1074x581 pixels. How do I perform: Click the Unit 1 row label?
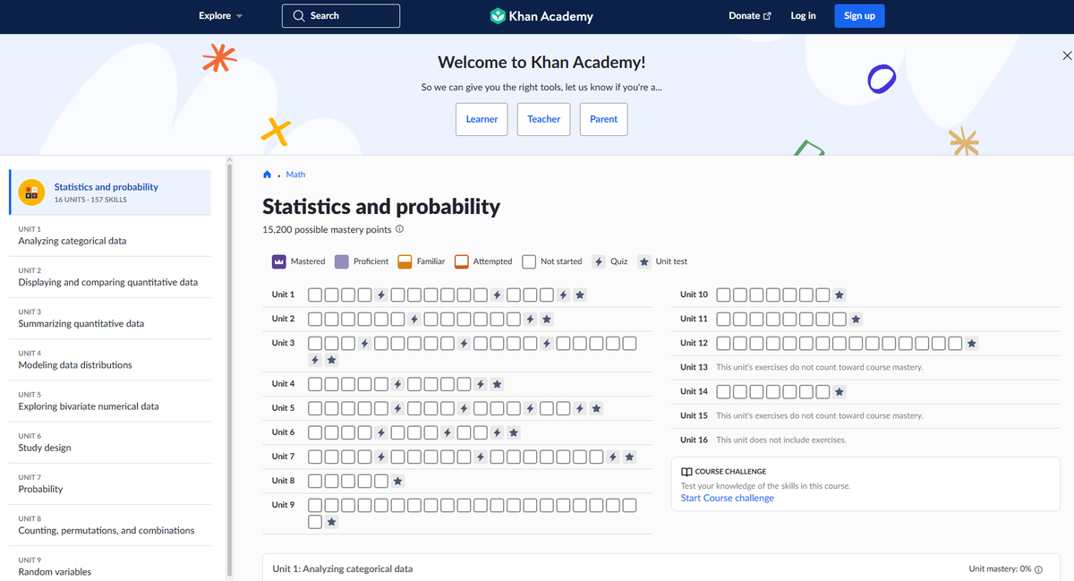coord(283,295)
